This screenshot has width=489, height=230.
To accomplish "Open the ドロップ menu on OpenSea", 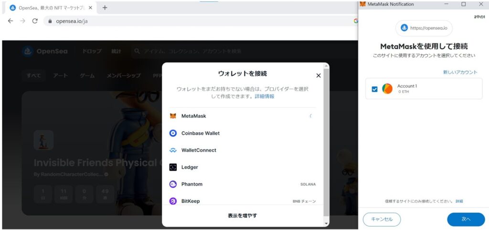I will (92, 52).
